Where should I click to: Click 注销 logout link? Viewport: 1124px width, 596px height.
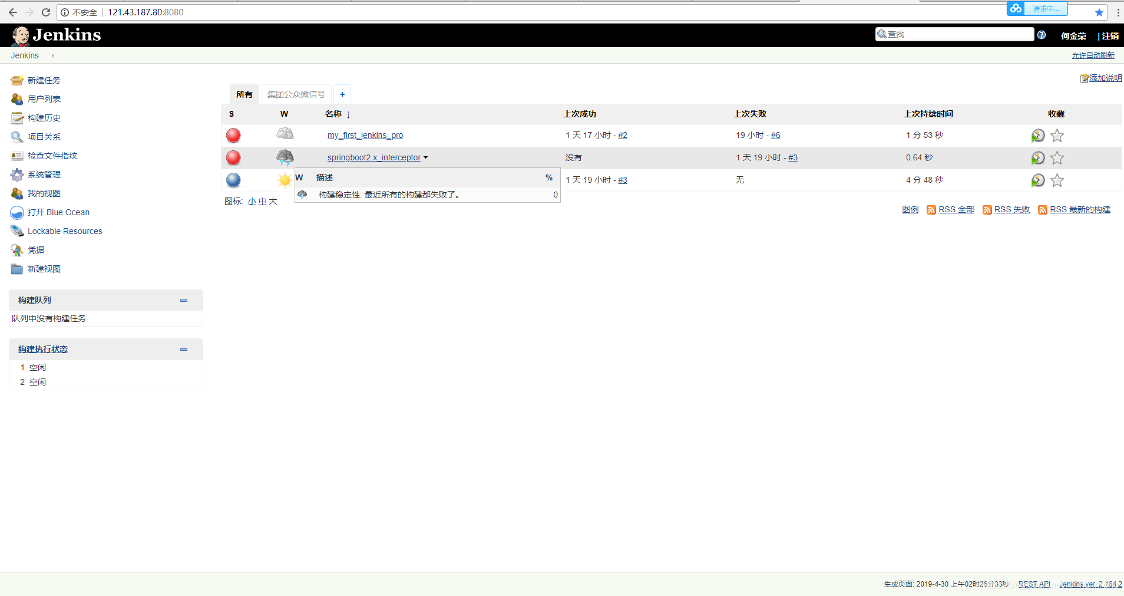(1110, 36)
